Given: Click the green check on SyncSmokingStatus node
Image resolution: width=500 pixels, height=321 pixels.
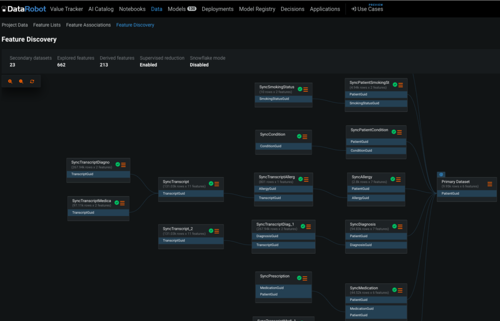Looking at the screenshot, I should pos(300,89).
